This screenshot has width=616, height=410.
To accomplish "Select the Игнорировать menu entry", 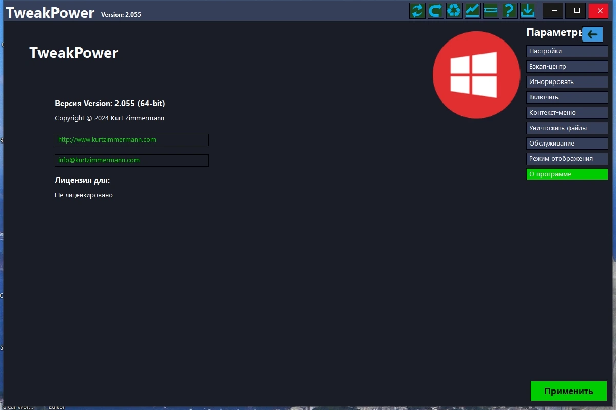I will pyautogui.click(x=567, y=82).
